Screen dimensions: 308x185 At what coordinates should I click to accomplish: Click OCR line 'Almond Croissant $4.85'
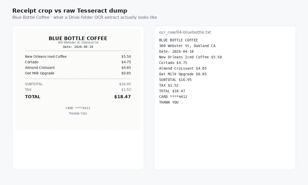tap(183, 68)
